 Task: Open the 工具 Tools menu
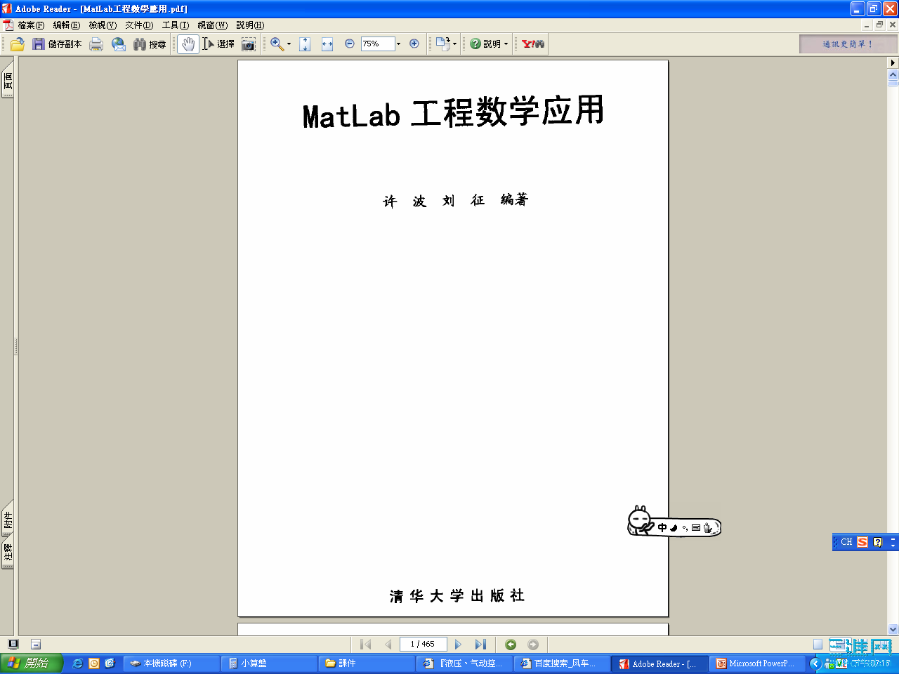[176, 25]
